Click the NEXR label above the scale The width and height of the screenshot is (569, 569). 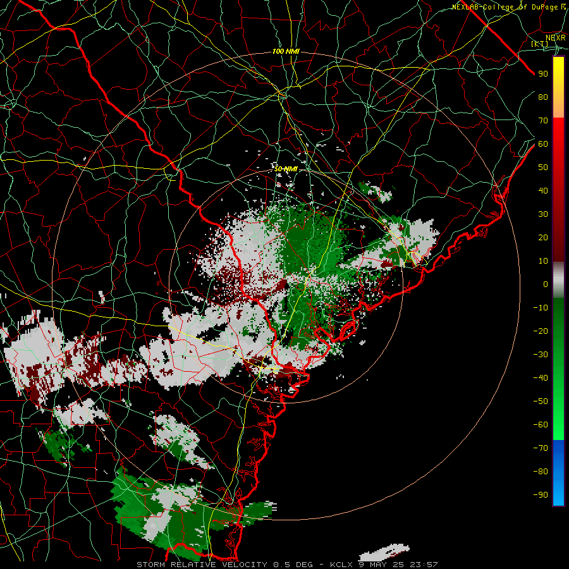click(556, 38)
